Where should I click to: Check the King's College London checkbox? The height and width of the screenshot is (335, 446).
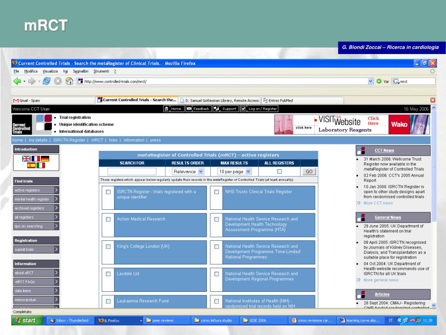coord(108,247)
